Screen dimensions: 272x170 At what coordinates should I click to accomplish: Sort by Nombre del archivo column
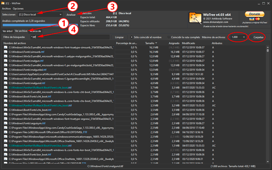[x=15, y=43]
